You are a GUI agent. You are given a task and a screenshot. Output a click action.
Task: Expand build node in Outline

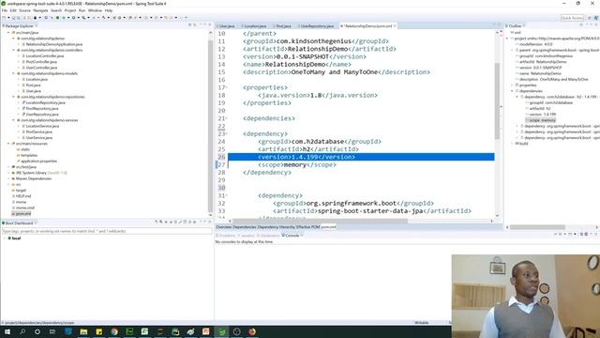tap(513, 144)
